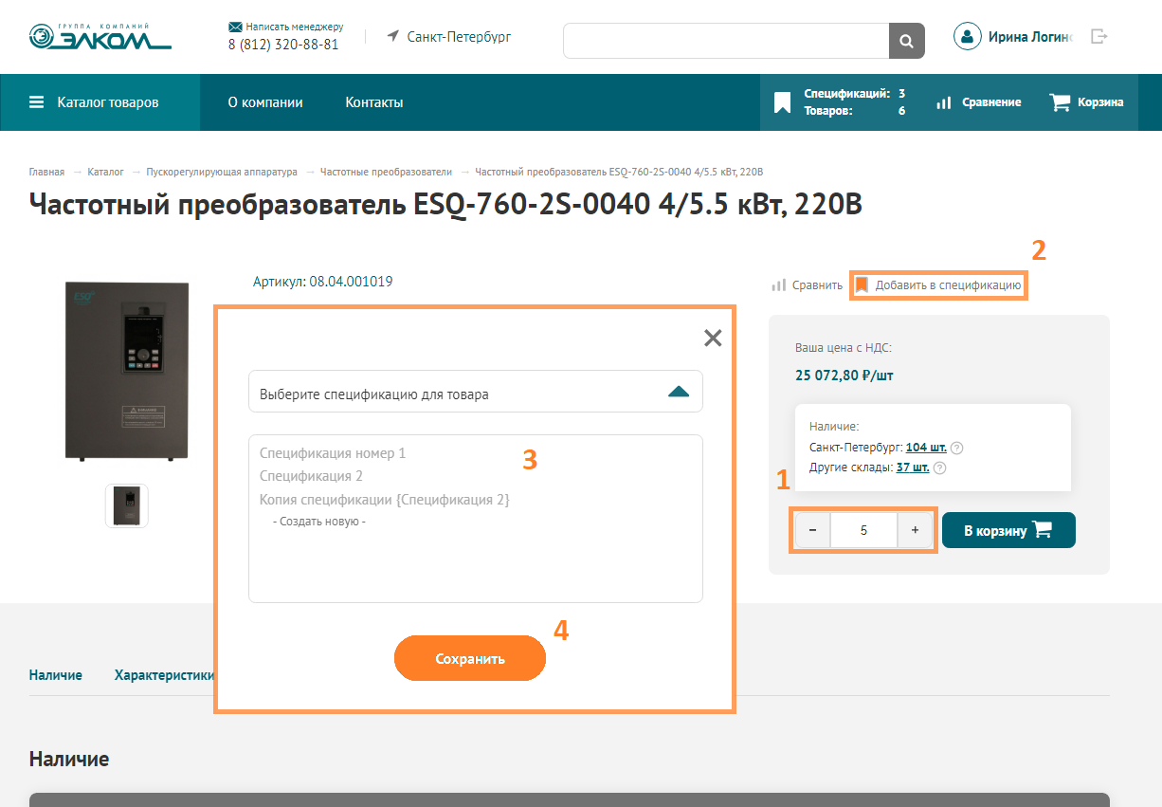Click into the site search field
The width and height of the screenshot is (1162, 807).
[726, 41]
